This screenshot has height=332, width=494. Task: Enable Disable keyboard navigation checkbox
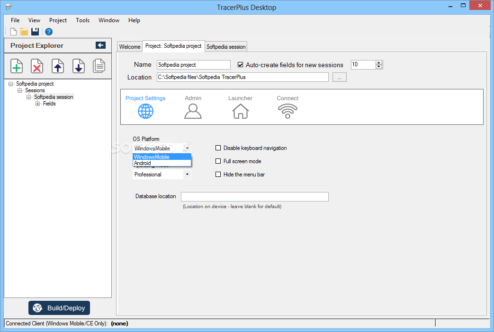(218, 148)
